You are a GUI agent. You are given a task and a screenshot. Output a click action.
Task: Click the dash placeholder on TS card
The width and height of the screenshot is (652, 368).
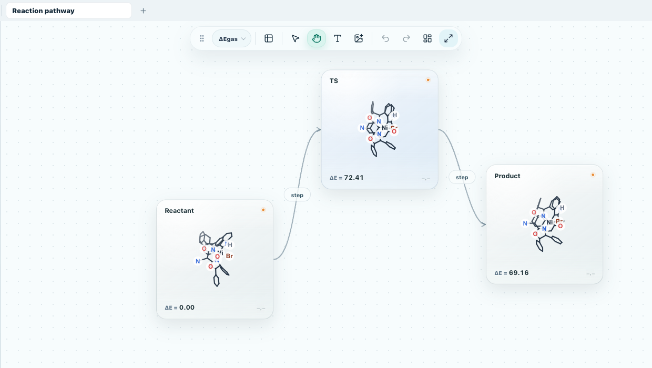pyautogui.click(x=426, y=179)
